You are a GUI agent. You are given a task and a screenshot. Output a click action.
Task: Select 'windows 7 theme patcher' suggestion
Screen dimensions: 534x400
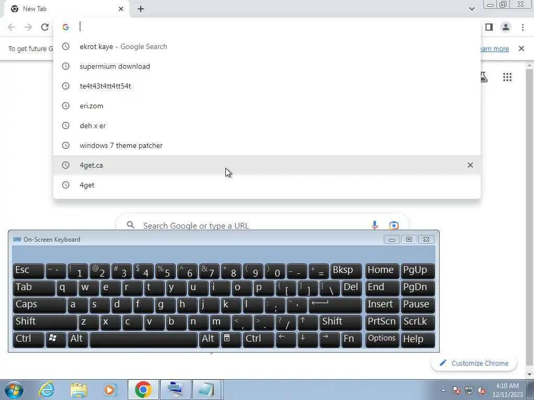point(267,146)
